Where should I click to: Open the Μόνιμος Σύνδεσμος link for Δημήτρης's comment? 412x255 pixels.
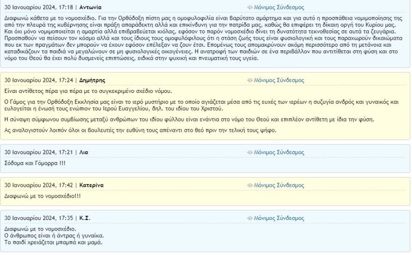[x=279, y=80]
